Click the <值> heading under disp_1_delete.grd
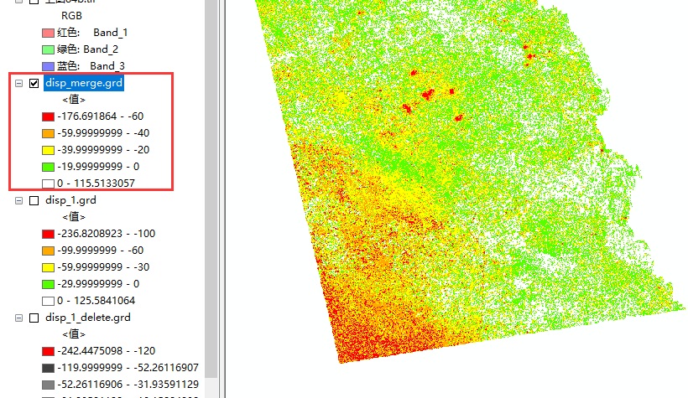The image size is (688, 398). [x=74, y=334]
